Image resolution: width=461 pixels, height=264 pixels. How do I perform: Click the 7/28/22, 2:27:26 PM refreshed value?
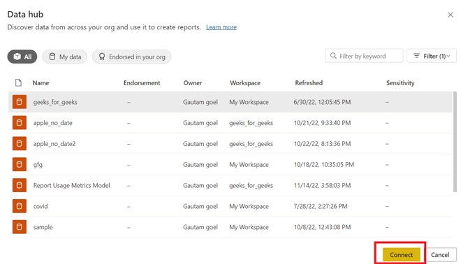click(x=321, y=206)
